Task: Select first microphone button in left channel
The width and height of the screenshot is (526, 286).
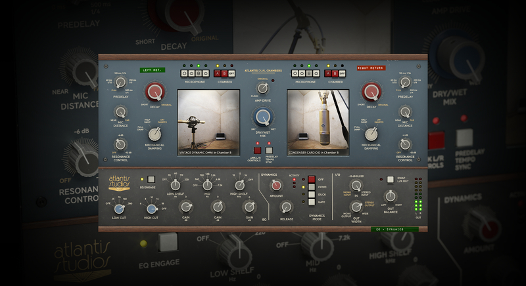Action: [x=184, y=73]
